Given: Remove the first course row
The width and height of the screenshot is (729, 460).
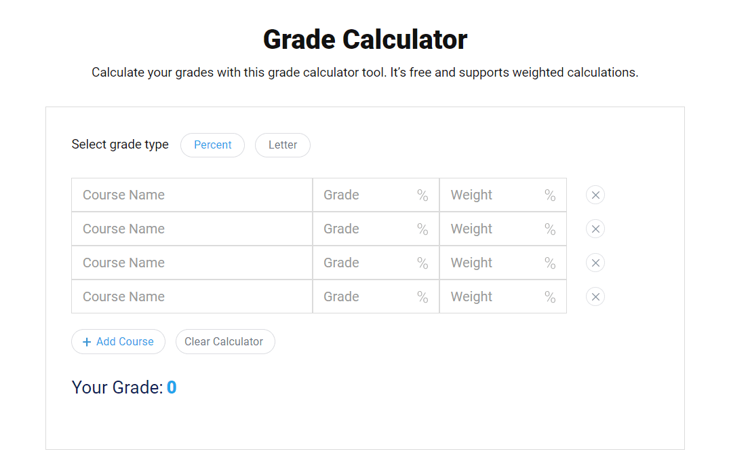Looking at the screenshot, I should click(x=595, y=195).
